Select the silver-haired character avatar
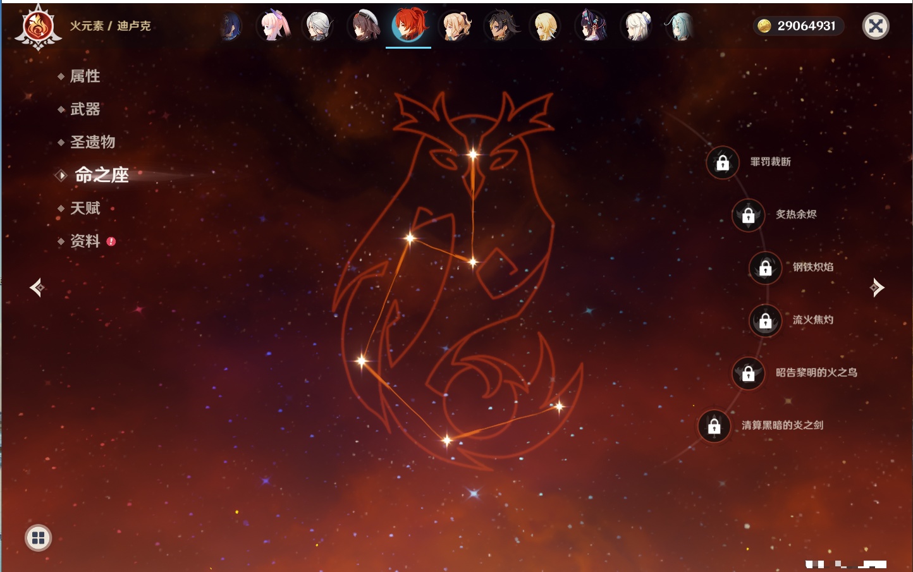The height and width of the screenshot is (572, 913). click(318, 26)
